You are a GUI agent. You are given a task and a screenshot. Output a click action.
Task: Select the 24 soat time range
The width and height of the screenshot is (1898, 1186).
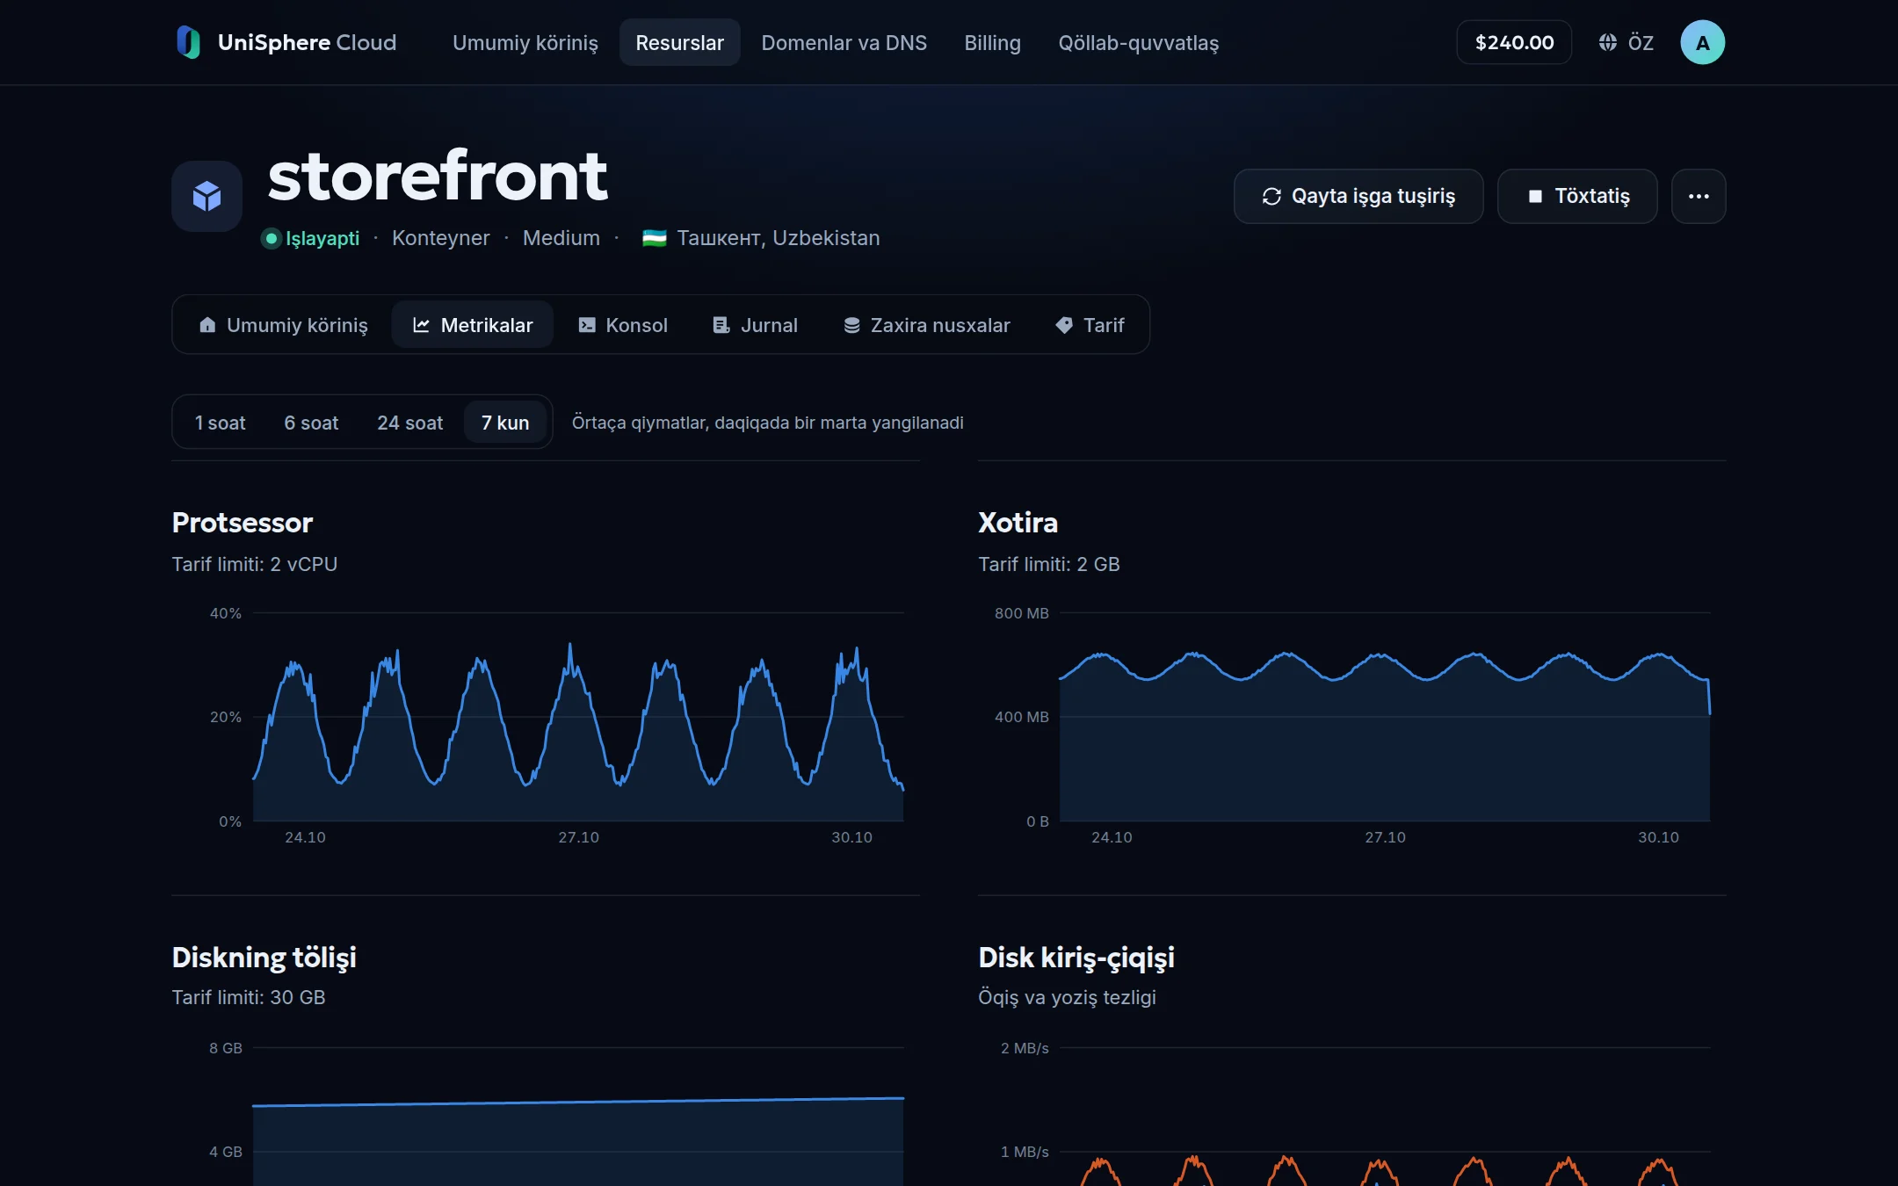409,423
